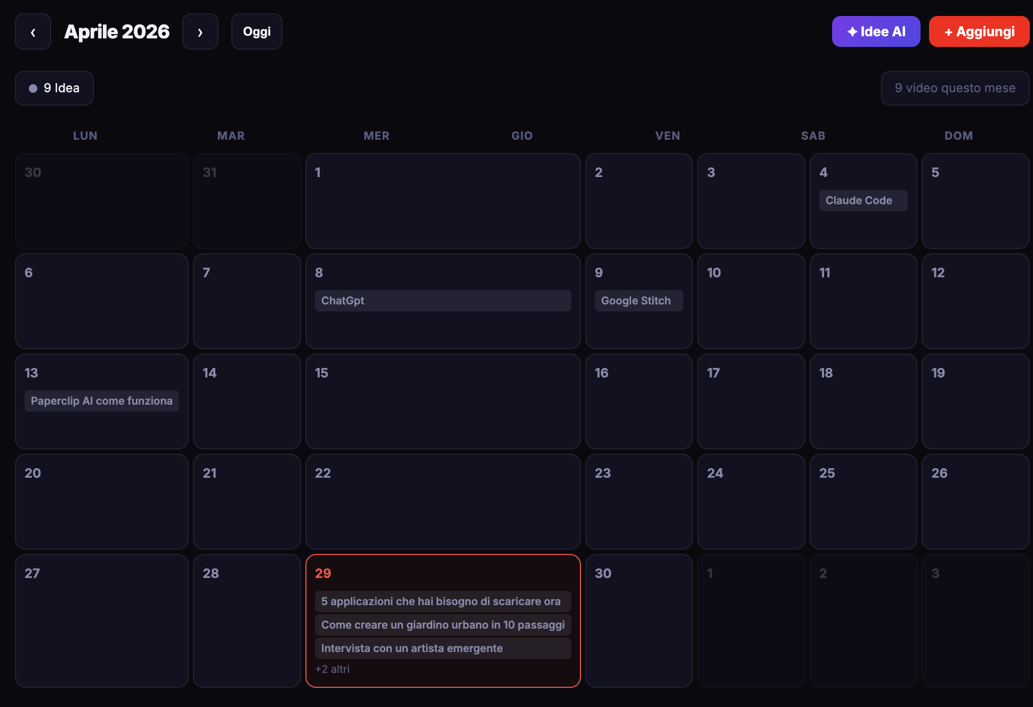Toggle the 9 Idea filter chip

[54, 89]
